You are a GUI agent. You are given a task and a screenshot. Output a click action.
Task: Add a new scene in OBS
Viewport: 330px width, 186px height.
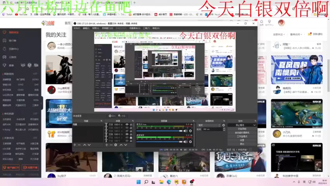(75, 145)
